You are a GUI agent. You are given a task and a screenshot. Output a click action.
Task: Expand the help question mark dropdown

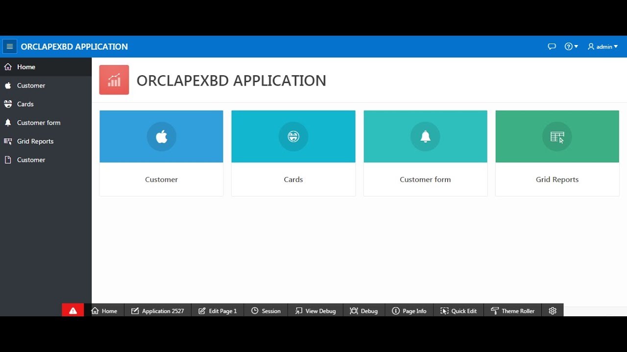[x=571, y=46]
